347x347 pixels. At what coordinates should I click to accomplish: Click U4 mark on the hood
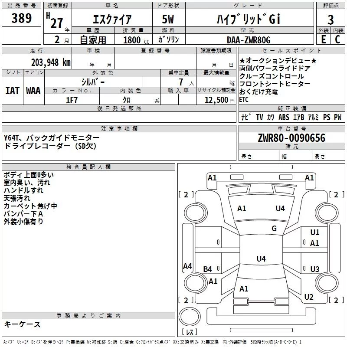tap(280, 209)
